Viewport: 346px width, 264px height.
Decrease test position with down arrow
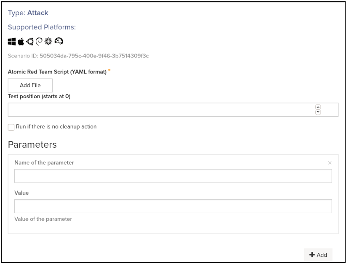[318, 112]
